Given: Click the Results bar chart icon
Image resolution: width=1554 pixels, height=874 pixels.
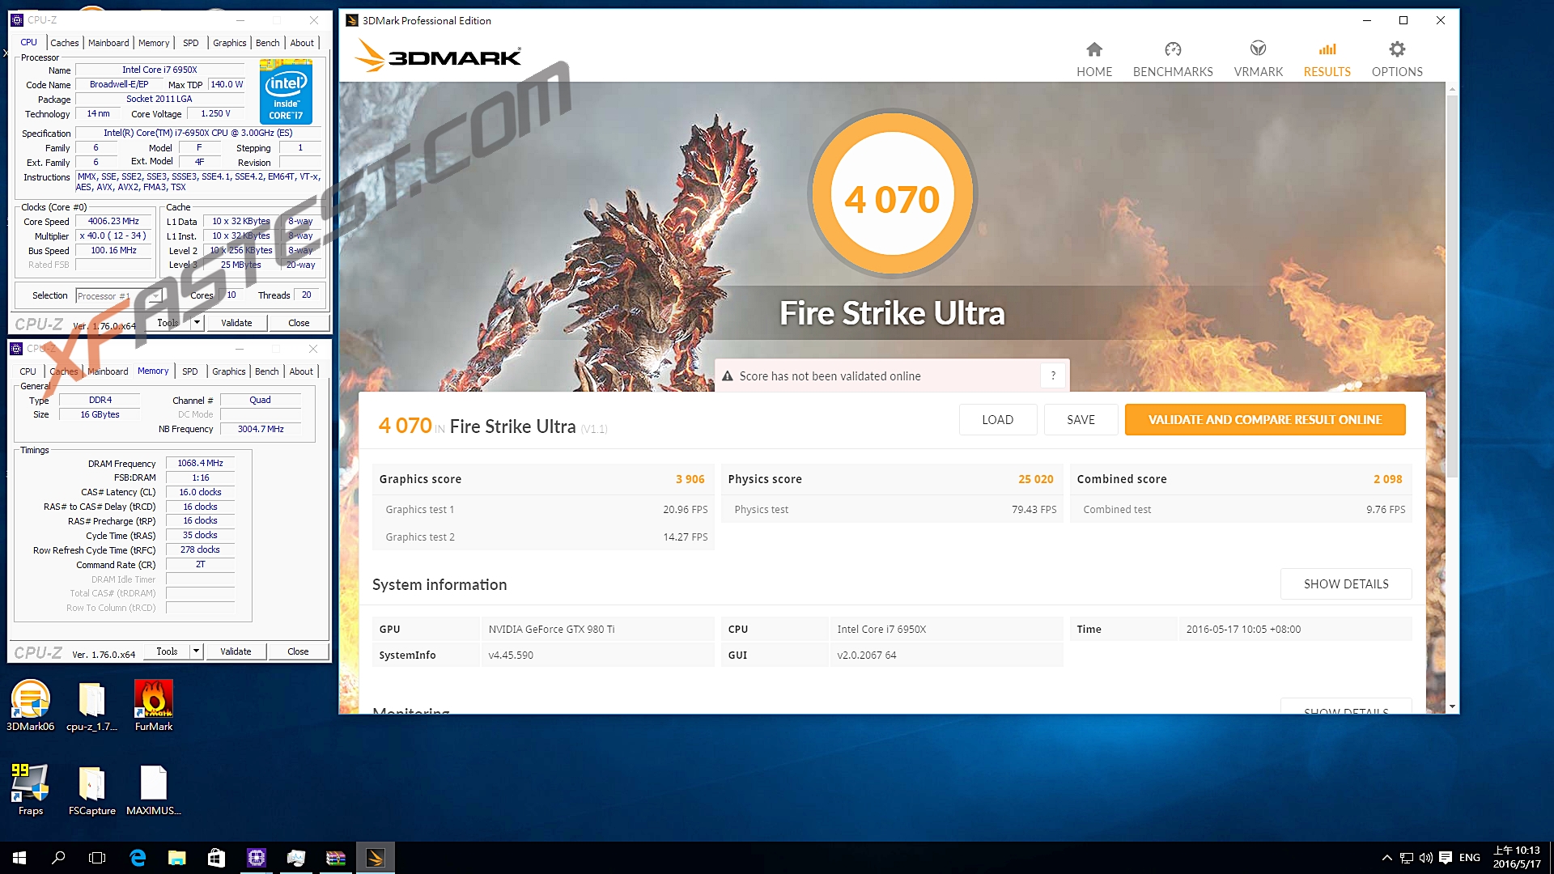Looking at the screenshot, I should coord(1327,50).
